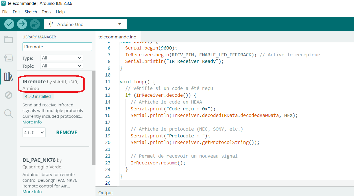Select the Library Manager books icon
The height and width of the screenshot is (196, 354).
(x=9, y=77)
